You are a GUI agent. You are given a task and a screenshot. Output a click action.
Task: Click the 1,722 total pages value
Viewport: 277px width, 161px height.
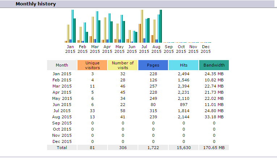(153, 148)
